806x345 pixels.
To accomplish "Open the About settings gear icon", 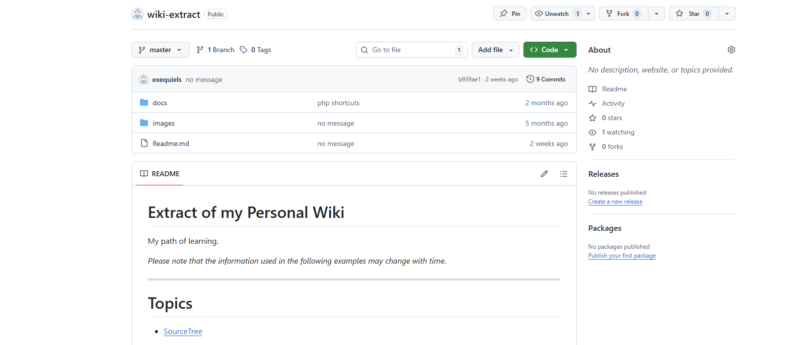I will tap(731, 50).
